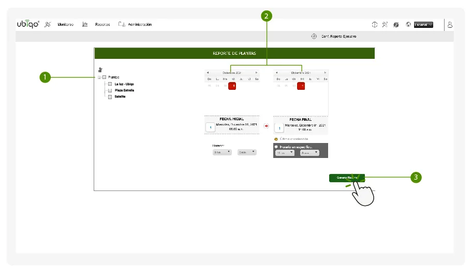
Task: Click the help question mark icon
Action: (x=375, y=25)
